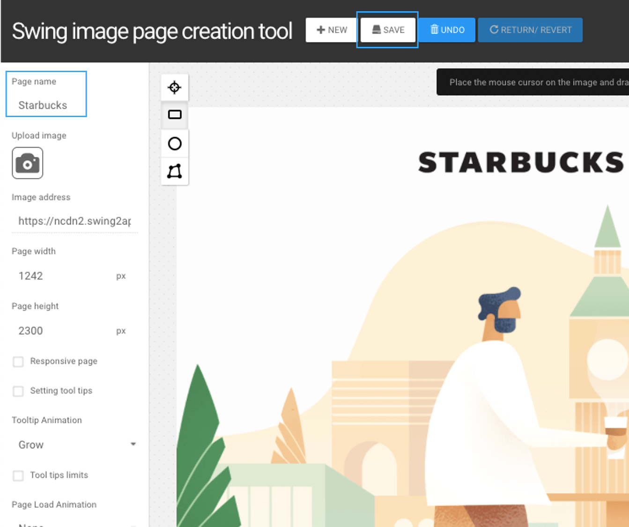
Task: Click the Image address URL field
Action: point(74,221)
